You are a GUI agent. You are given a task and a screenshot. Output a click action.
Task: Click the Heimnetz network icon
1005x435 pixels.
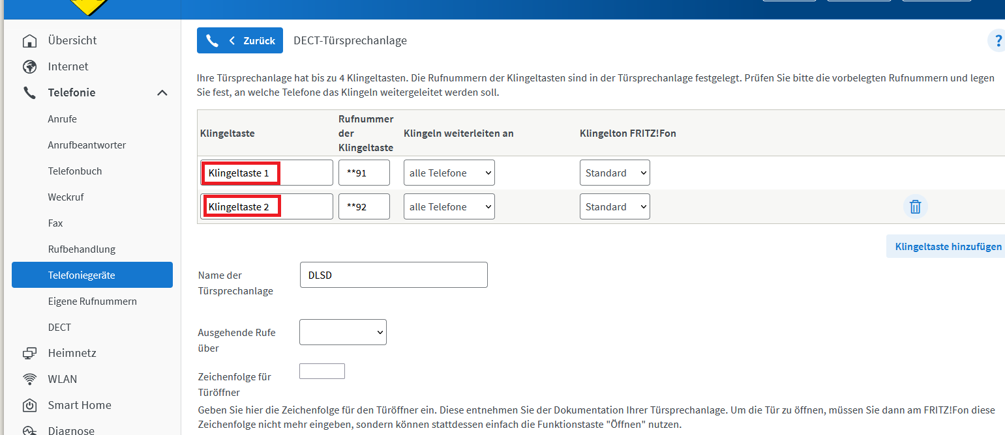(29, 354)
